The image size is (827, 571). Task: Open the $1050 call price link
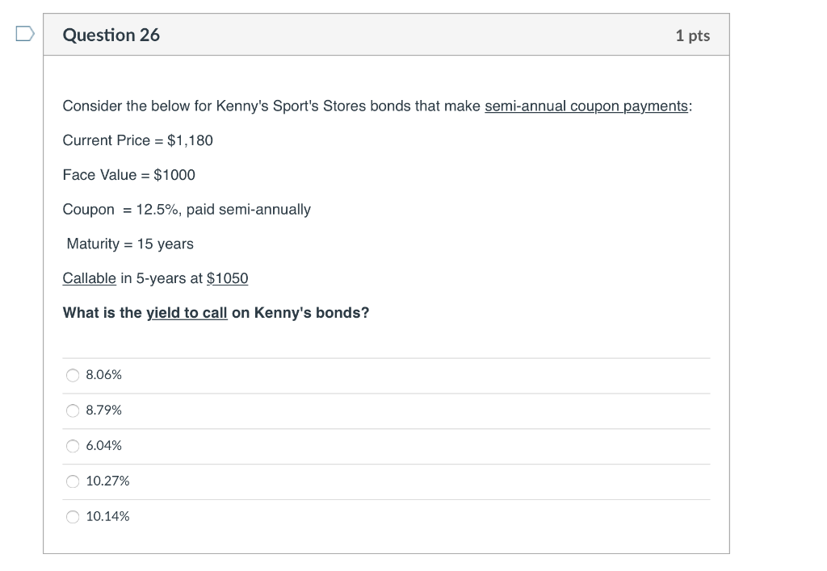228,278
